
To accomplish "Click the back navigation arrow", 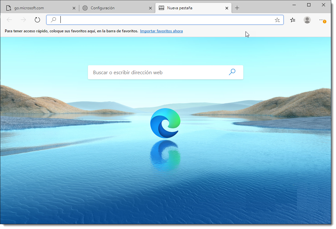I will [9, 20].
